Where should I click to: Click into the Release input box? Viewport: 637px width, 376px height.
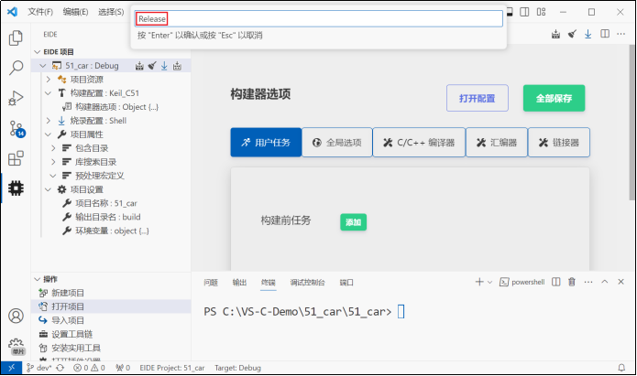tap(319, 18)
